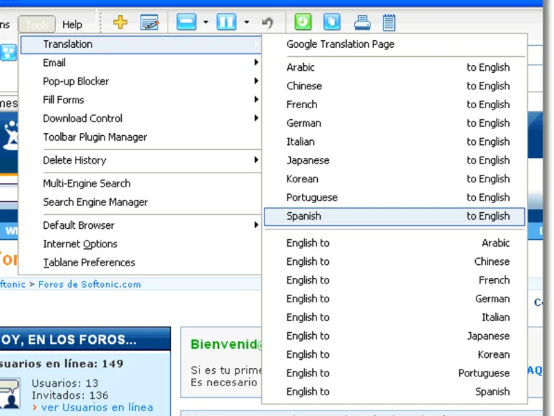Image resolution: width=554 pixels, height=416 pixels.
Task: Open Google Translation Page
Action: click(x=394, y=44)
